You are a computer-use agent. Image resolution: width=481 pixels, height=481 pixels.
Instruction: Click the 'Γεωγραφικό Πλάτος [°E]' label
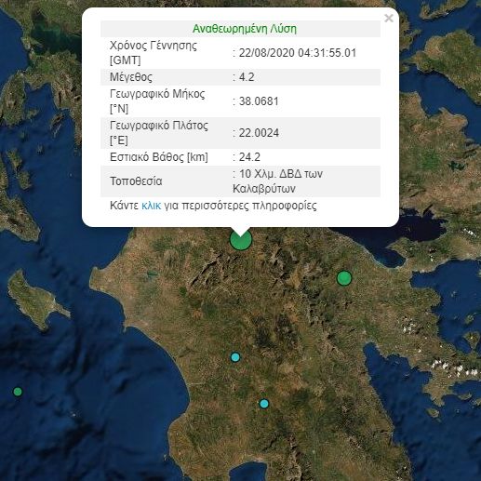coord(159,133)
